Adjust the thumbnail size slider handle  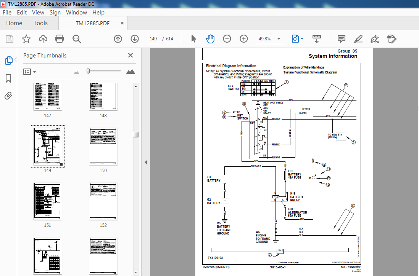click(x=88, y=71)
